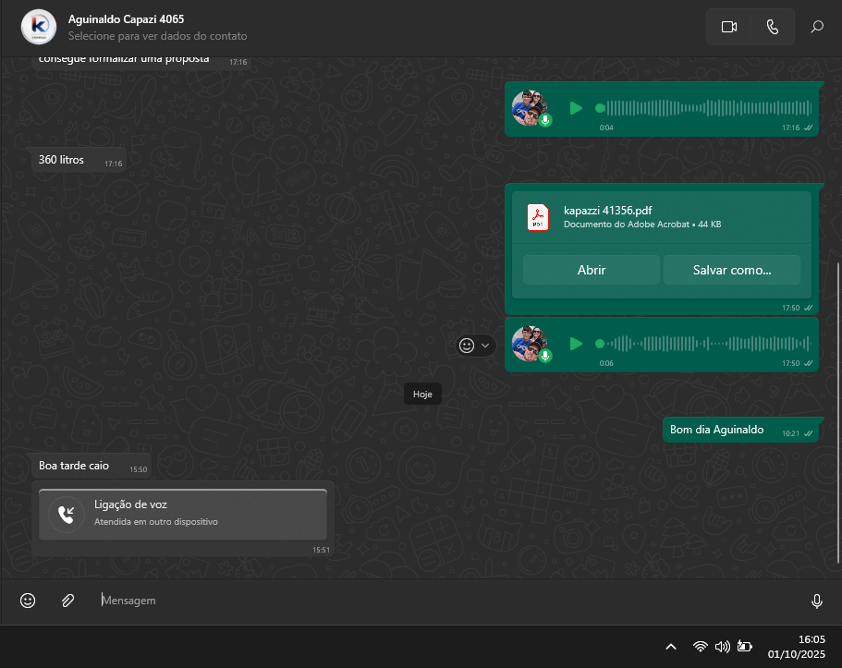This screenshot has height=668, width=842.
Task: Focus the Mensagem input field
Action: tap(444, 601)
